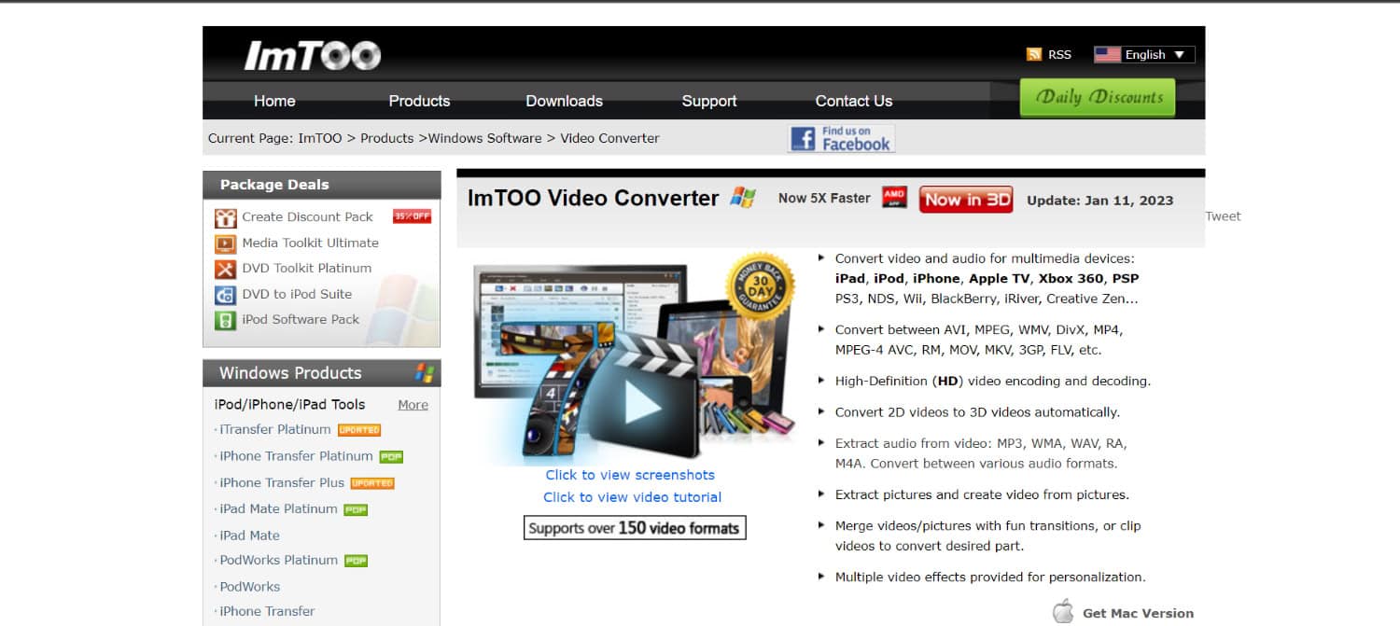The image size is (1400, 626).
Task: Follow the RSS text link
Action: click(1059, 55)
